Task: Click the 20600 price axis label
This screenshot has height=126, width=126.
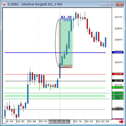Action: coord(119,29)
